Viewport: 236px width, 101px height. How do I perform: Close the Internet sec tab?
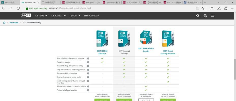coord(38,3)
